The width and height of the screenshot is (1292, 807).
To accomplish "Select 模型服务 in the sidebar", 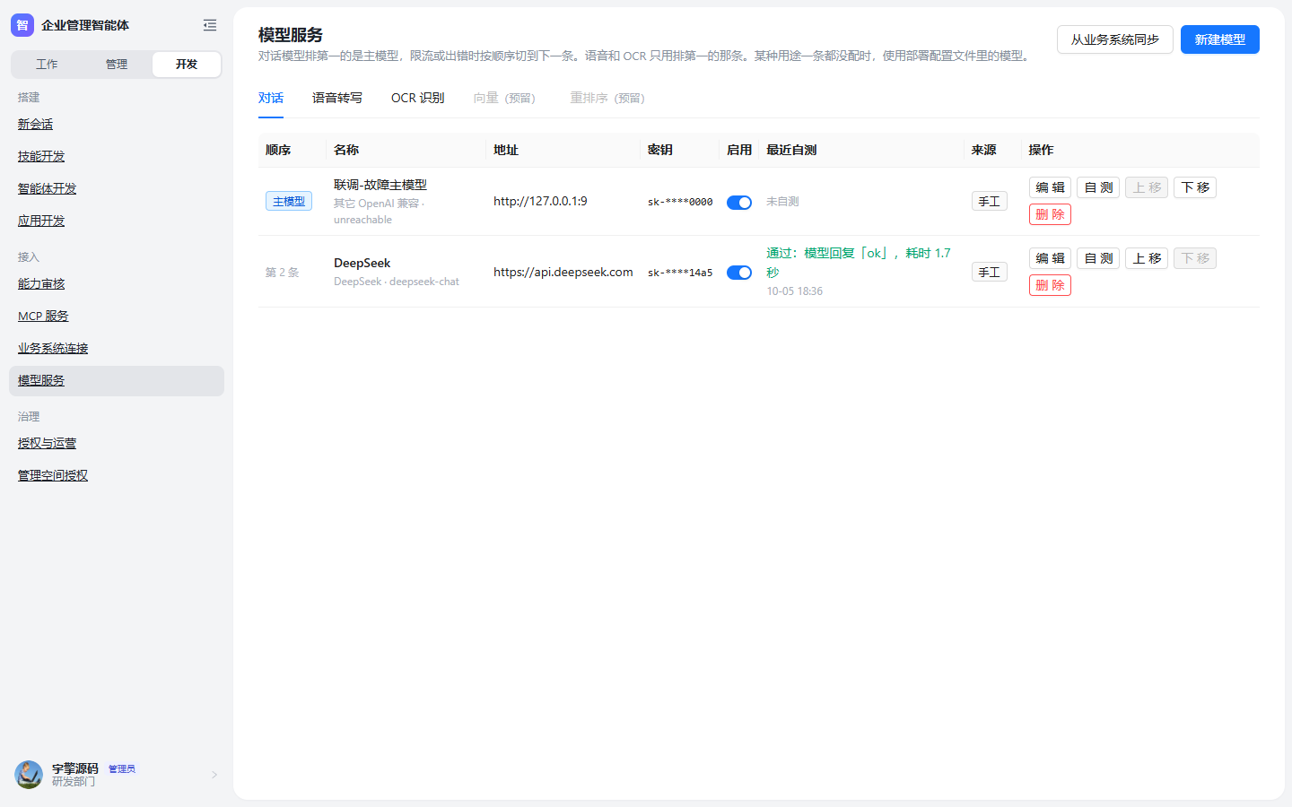I will tap(117, 380).
